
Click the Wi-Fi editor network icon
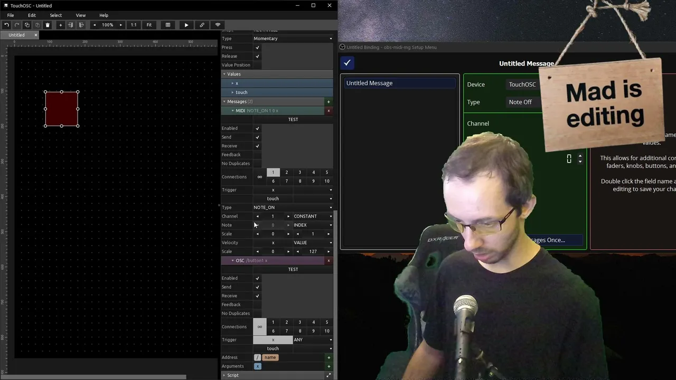(218, 25)
